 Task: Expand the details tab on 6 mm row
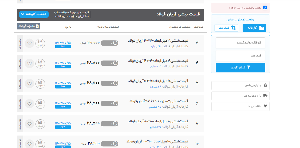click(20, 104)
